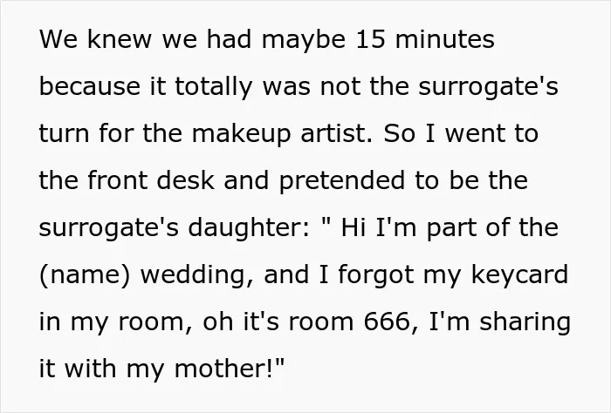Image resolution: width=611 pixels, height=413 pixels.
Task: Click the word "sharing"
Action: point(525,323)
